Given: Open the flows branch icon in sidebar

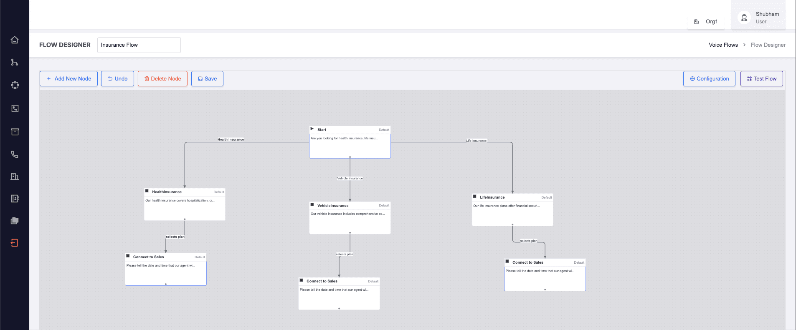Looking at the screenshot, I should (x=15, y=63).
